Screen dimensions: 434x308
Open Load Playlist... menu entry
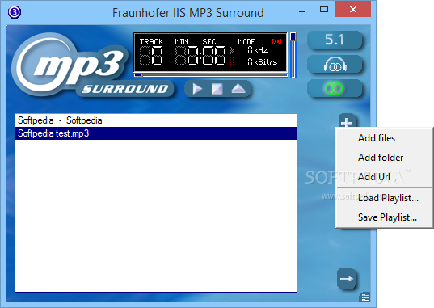(384, 198)
